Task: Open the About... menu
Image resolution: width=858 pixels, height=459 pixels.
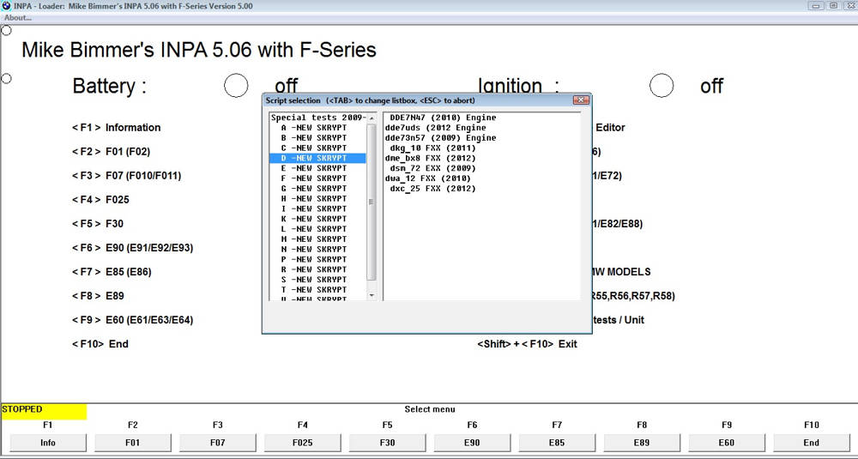Action: 18,17
